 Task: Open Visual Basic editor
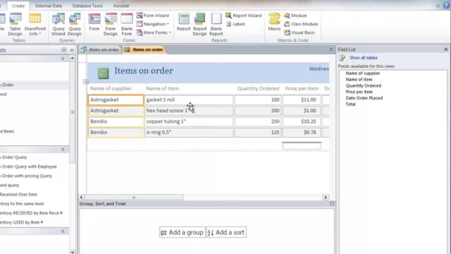click(x=299, y=32)
